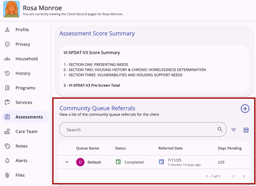Open Alerts from the sidebar

point(21,160)
